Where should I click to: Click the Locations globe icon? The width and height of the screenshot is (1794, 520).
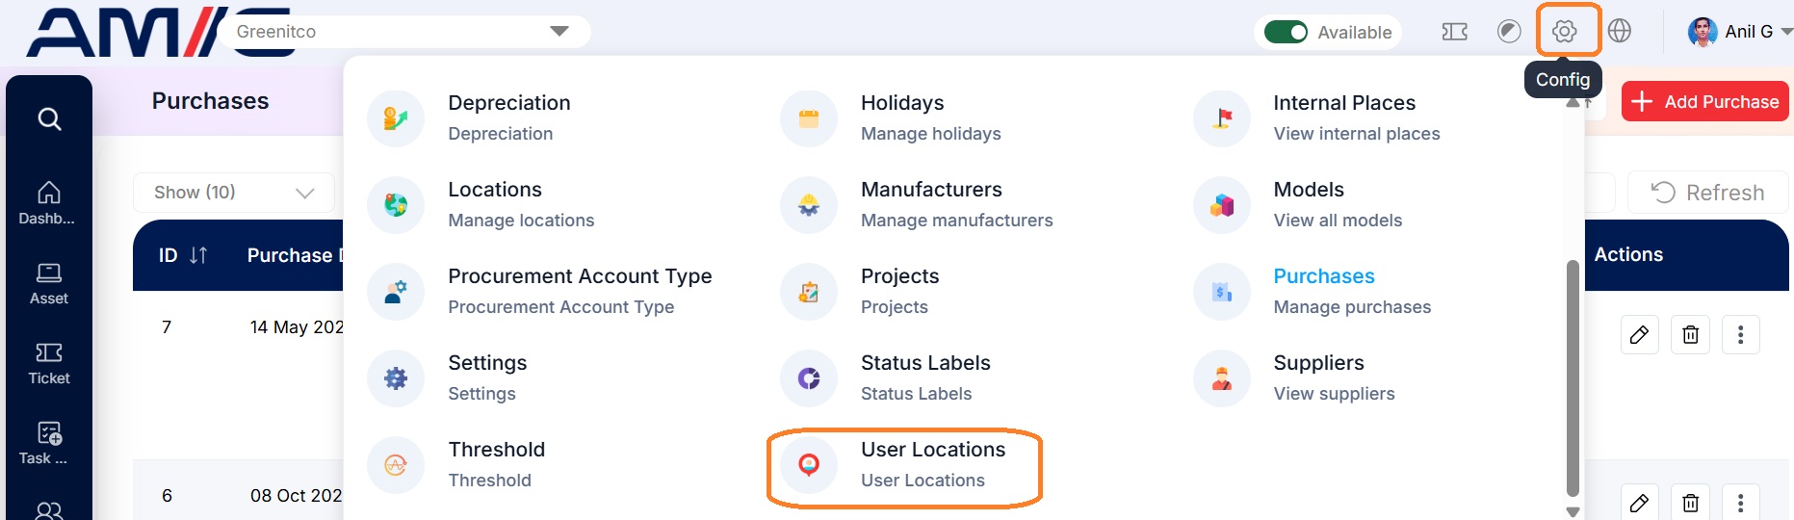[396, 205]
